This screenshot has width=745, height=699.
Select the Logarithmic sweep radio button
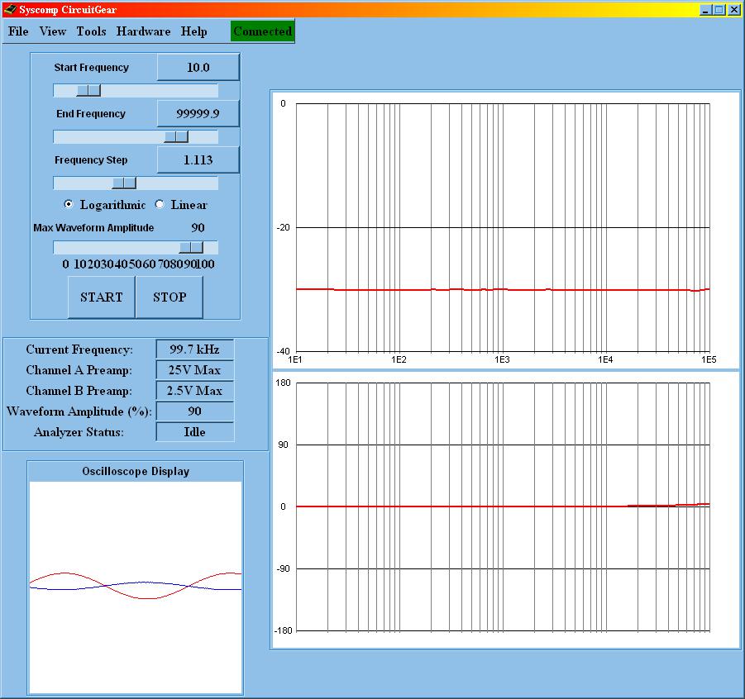(x=69, y=205)
